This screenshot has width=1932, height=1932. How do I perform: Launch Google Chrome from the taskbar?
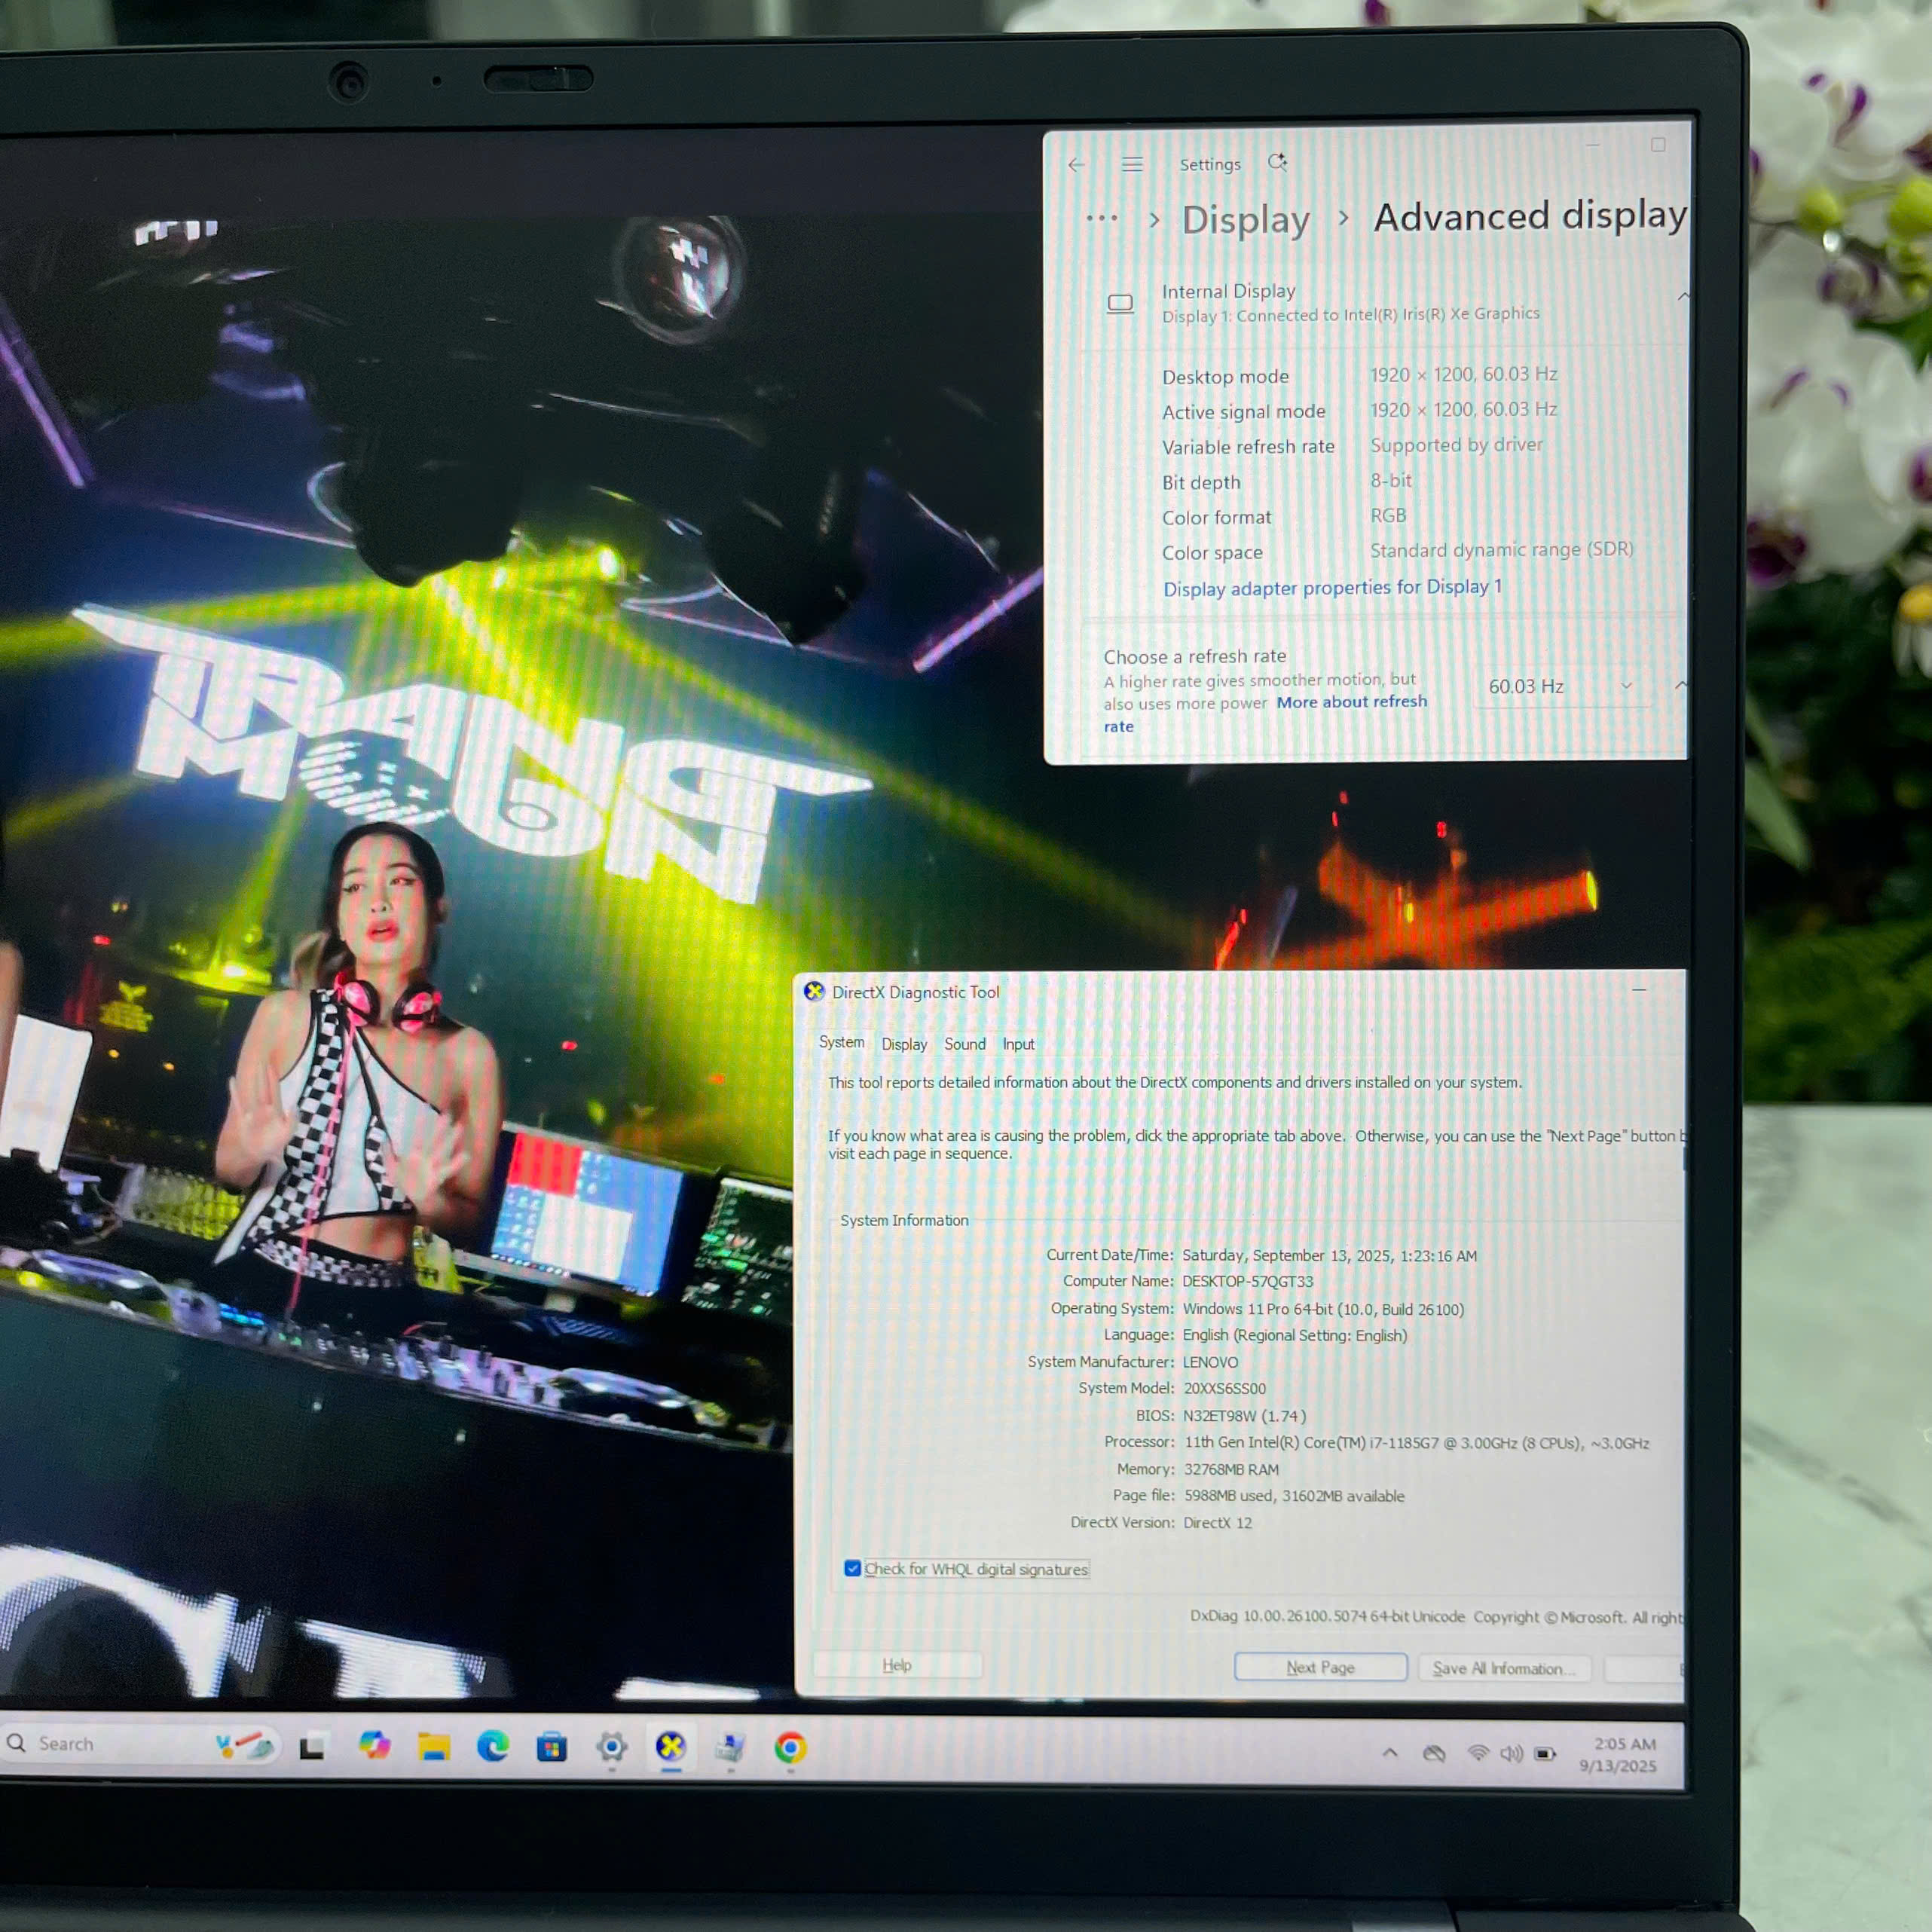[x=790, y=1748]
